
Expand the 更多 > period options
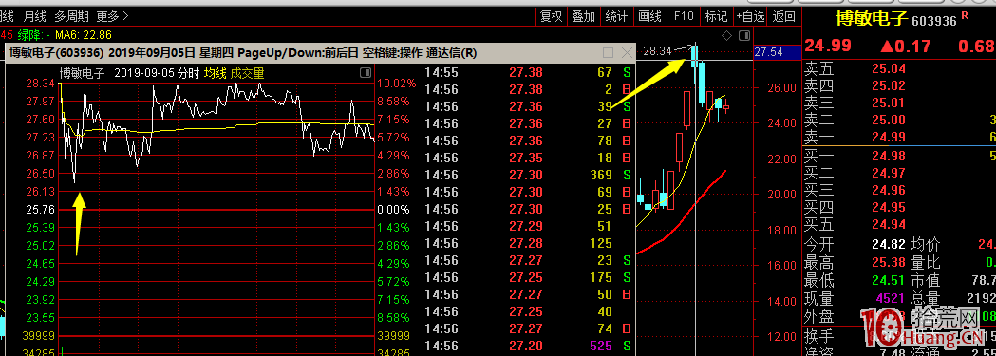[x=112, y=16]
